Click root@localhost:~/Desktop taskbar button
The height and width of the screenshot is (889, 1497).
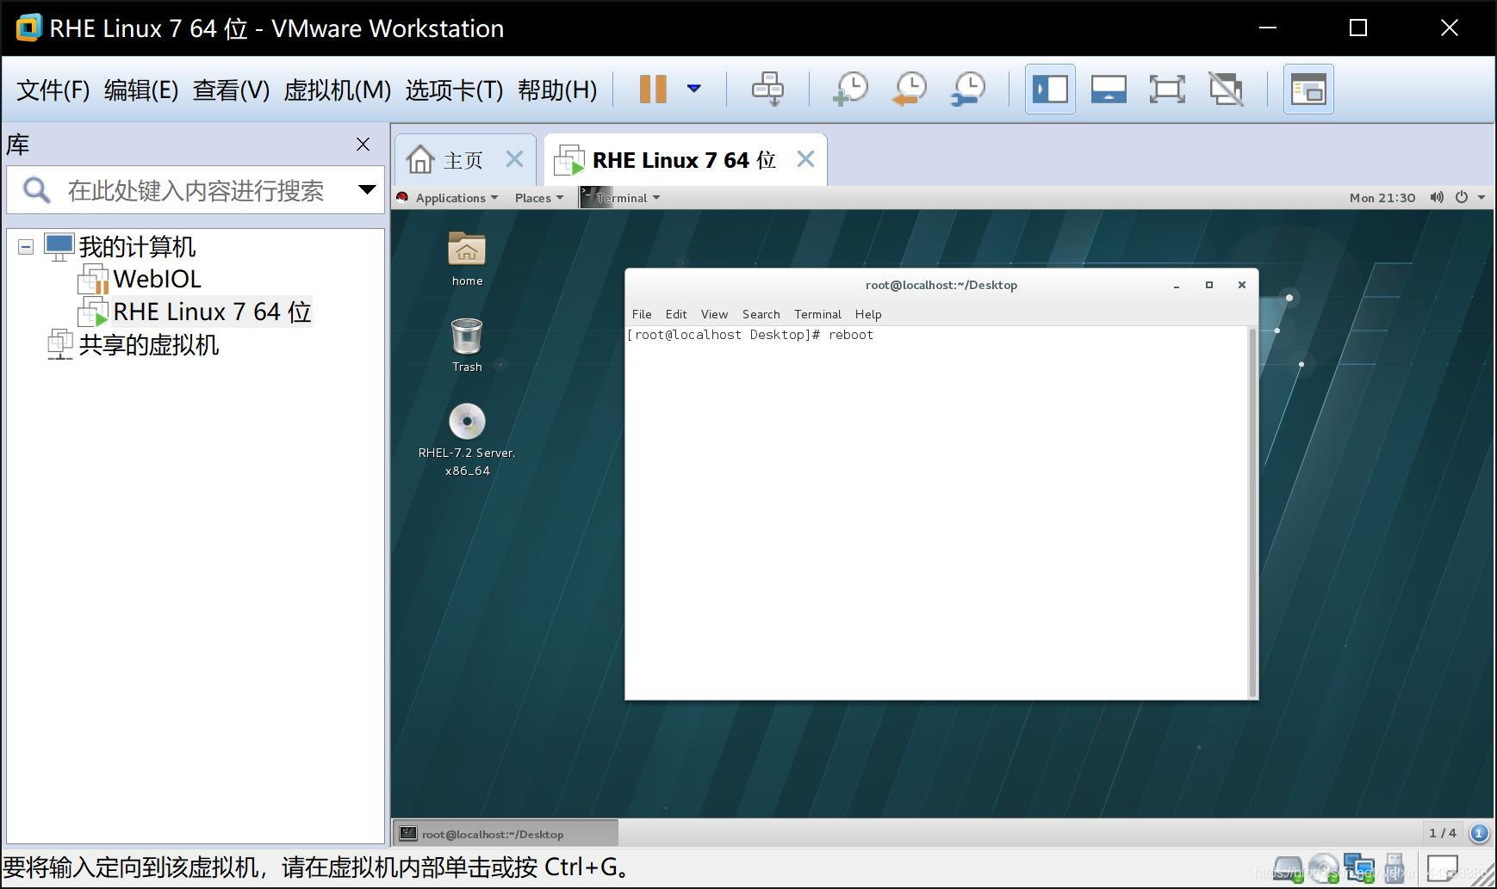coord(506,833)
